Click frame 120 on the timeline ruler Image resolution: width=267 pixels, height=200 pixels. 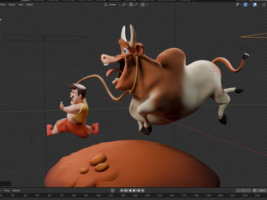tap(123, 196)
